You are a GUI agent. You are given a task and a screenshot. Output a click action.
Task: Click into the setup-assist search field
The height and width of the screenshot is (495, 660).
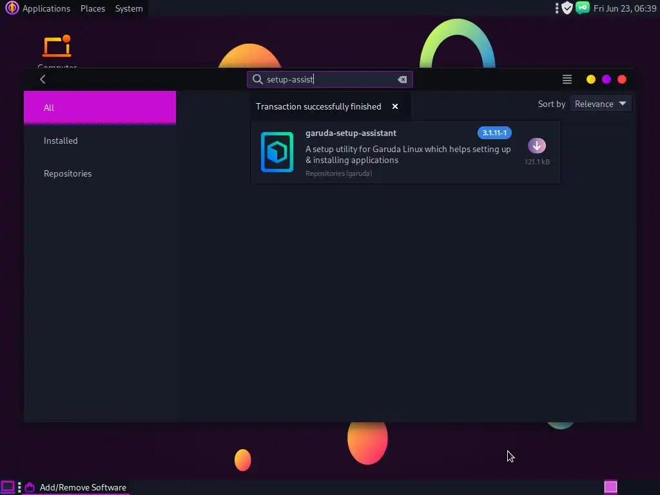click(329, 79)
